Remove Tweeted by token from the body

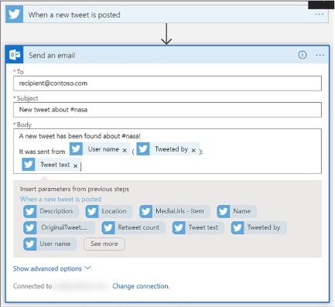pyautogui.click(x=193, y=150)
